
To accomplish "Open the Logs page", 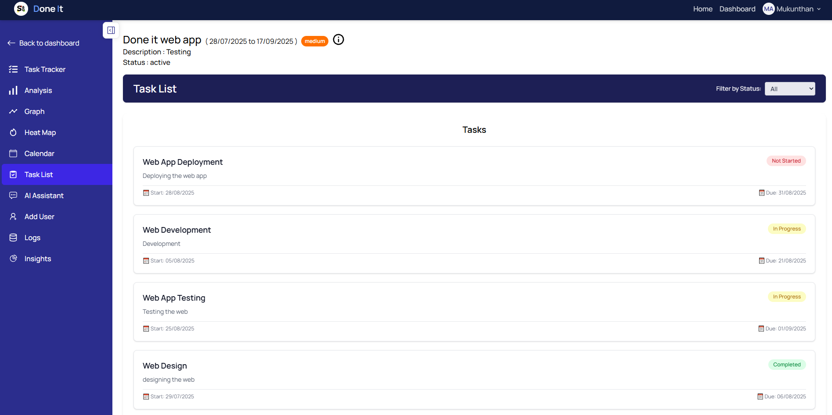I will tap(57, 238).
